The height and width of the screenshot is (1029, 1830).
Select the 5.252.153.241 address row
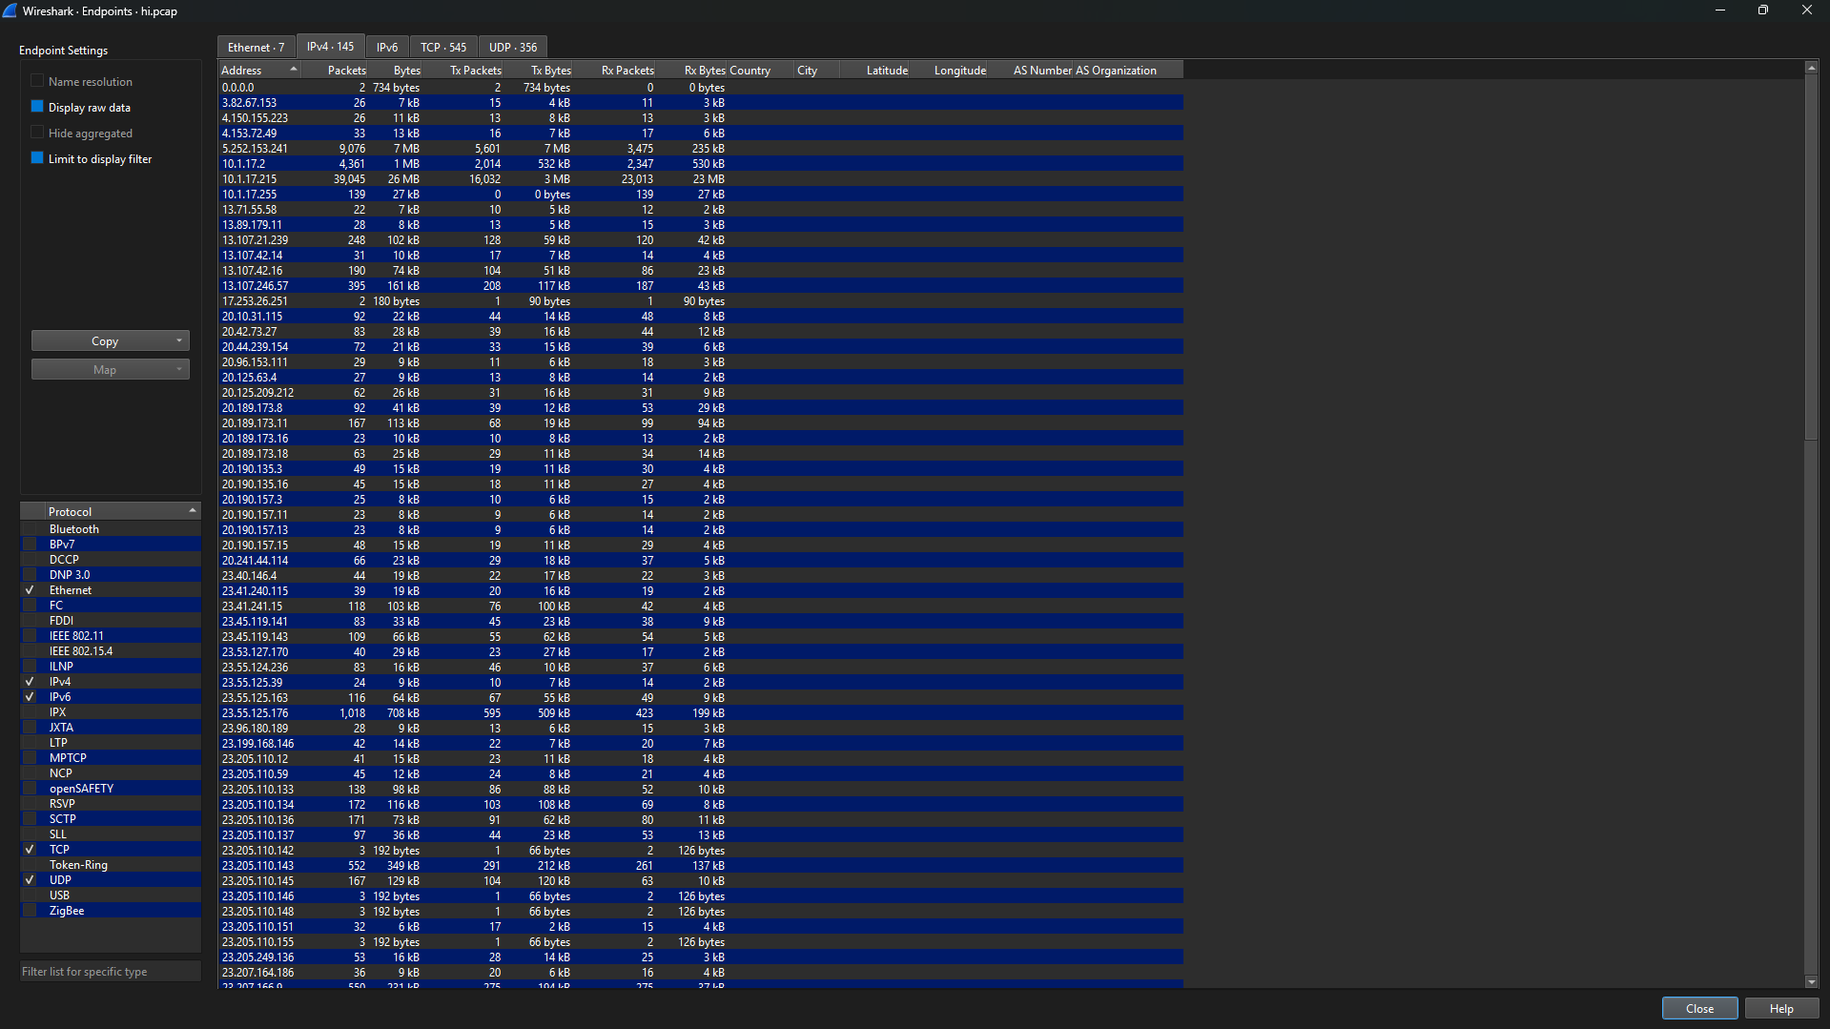tap(701, 148)
